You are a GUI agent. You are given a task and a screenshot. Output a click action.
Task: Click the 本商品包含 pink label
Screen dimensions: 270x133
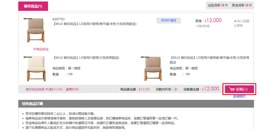(41, 49)
